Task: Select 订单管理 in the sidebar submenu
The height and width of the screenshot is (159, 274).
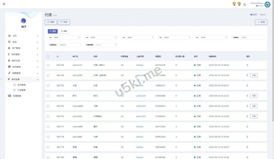Action: 21,90
